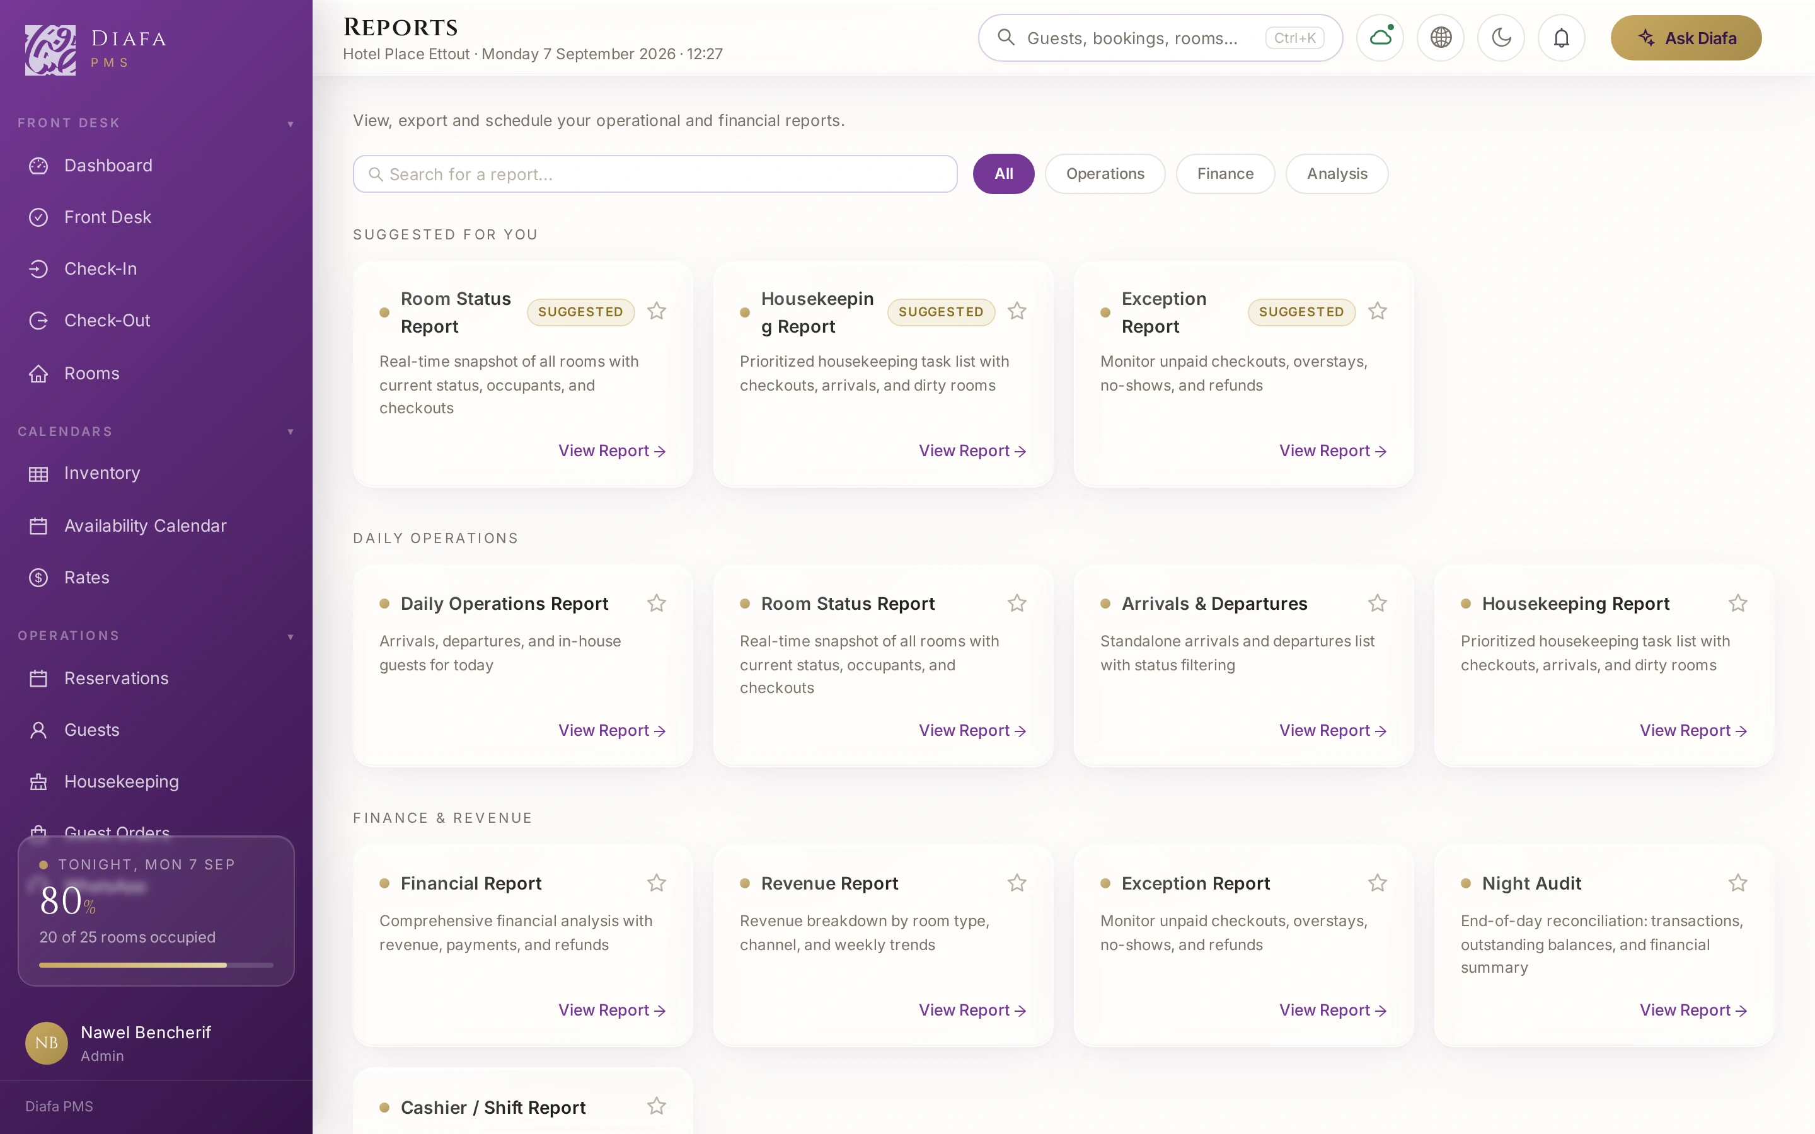Image resolution: width=1815 pixels, height=1134 pixels.
Task: Open the Ask Diafa assistant
Action: click(x=1686, y=38)
